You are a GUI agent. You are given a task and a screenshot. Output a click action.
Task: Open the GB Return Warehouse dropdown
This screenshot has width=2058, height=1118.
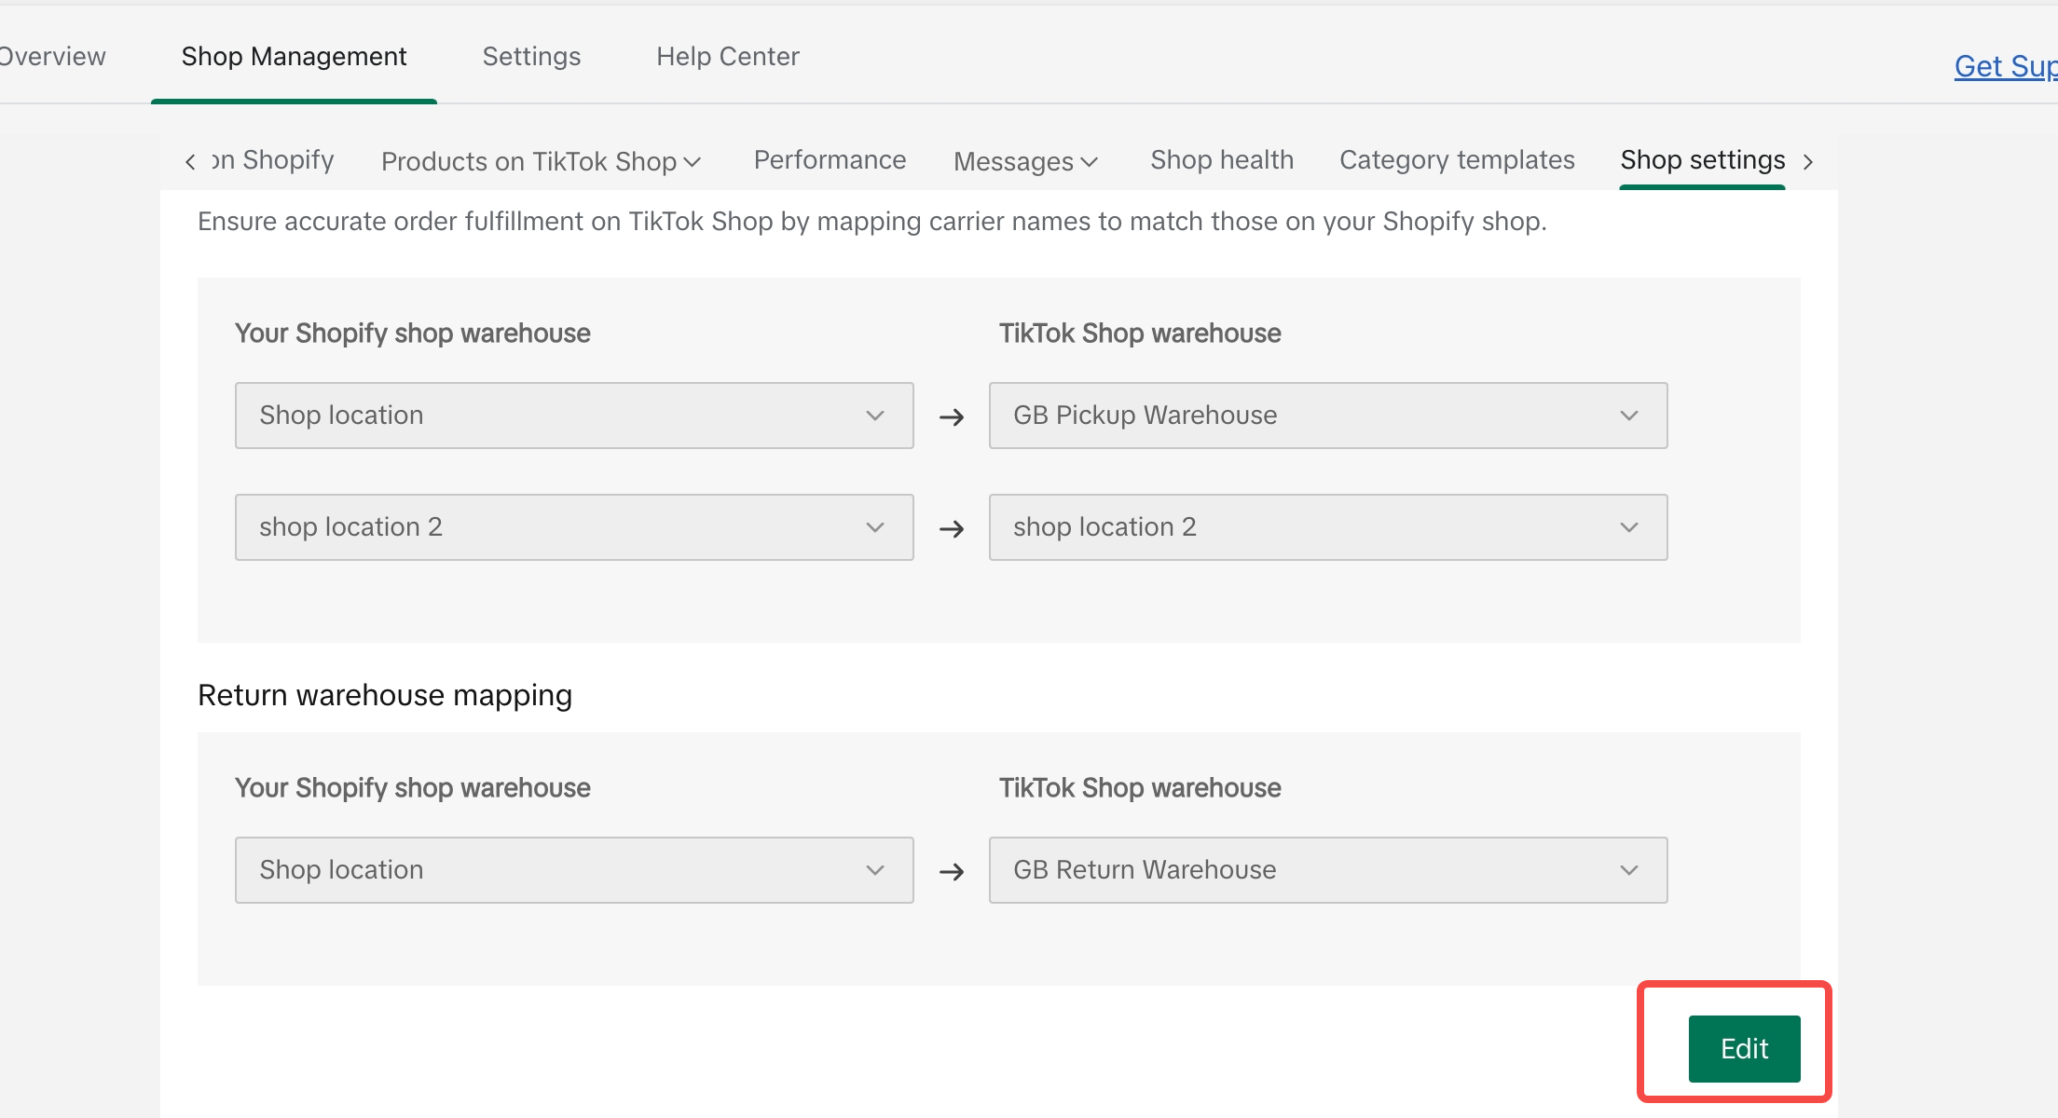pyautogui.click(x=1327, y=870)
